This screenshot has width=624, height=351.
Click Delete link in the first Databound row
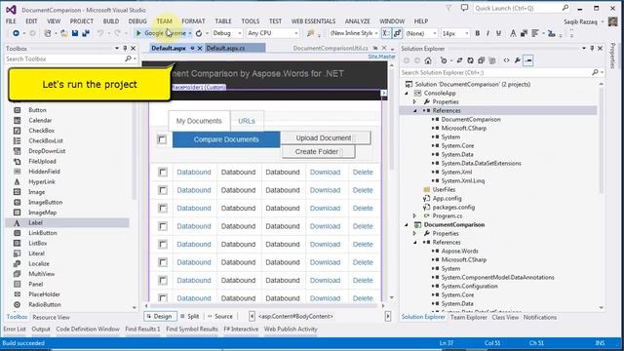(363, 173)
